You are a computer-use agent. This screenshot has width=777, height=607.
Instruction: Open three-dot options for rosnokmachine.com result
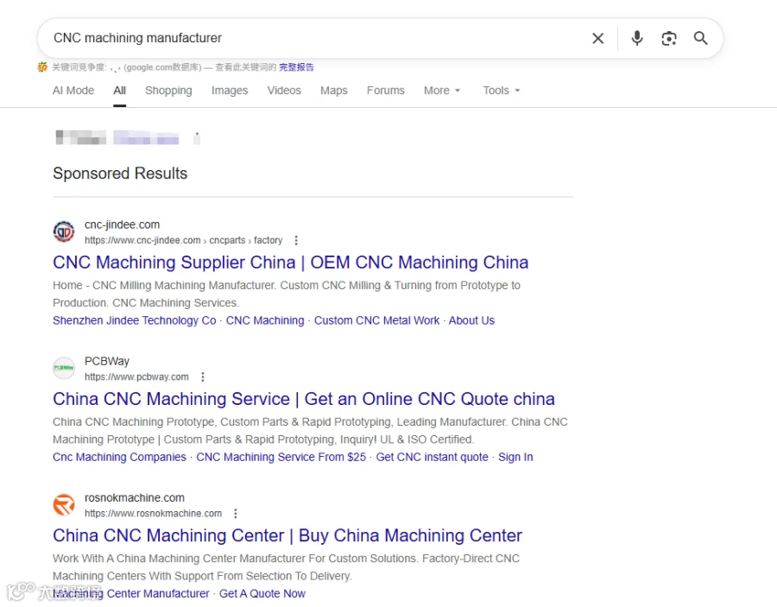coord(236,514)
